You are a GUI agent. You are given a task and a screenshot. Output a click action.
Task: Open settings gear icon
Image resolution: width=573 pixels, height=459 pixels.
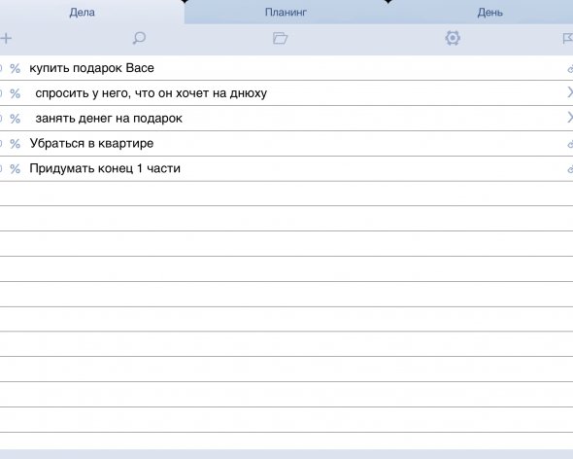(x=453, y=38)
